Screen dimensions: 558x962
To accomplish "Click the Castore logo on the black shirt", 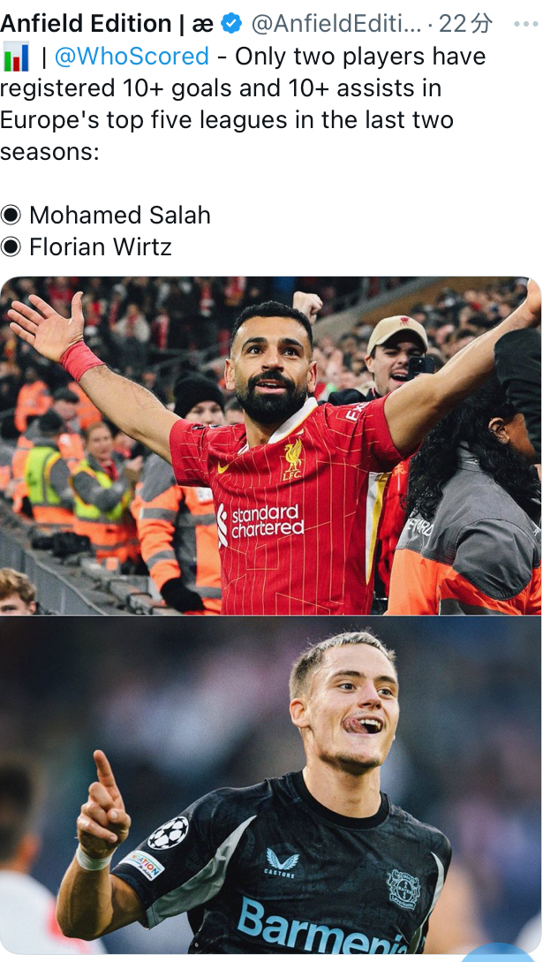I will pyautogui.click(x=282, y=863).
